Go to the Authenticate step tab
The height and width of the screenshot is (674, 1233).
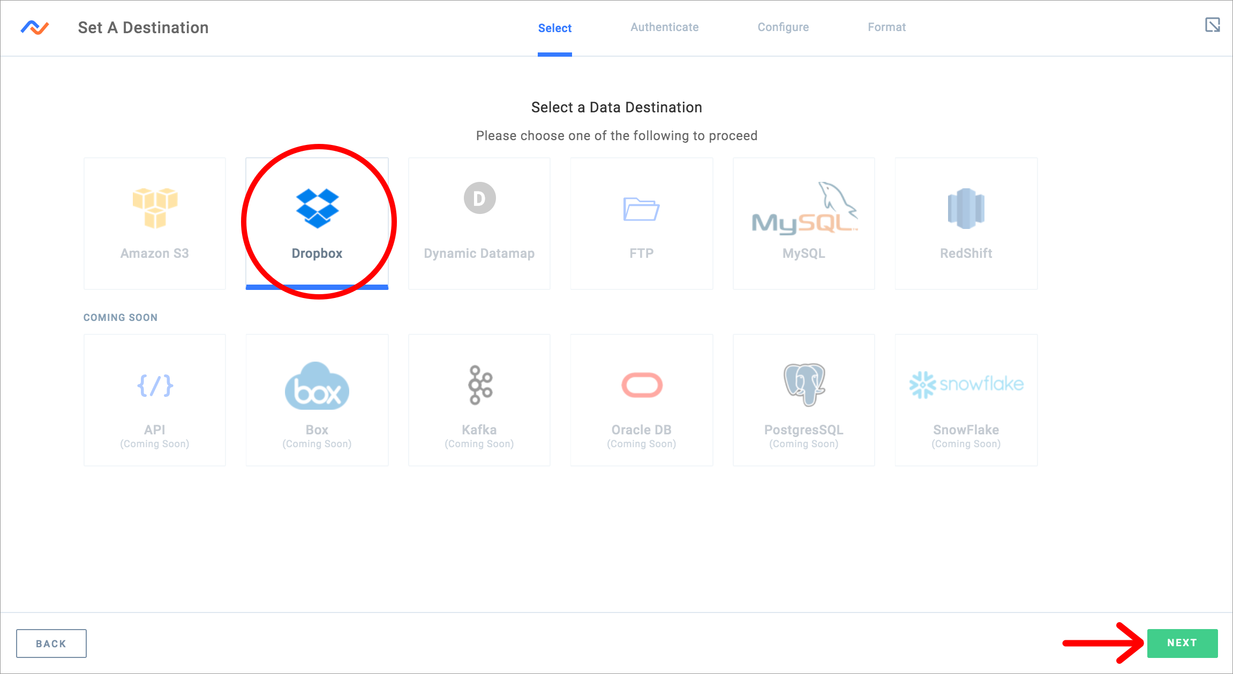[664, 27]
